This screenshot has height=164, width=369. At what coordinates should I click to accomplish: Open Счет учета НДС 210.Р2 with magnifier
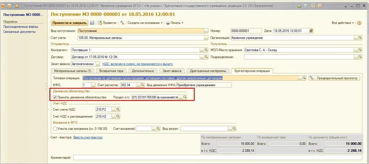click(118, 110)
